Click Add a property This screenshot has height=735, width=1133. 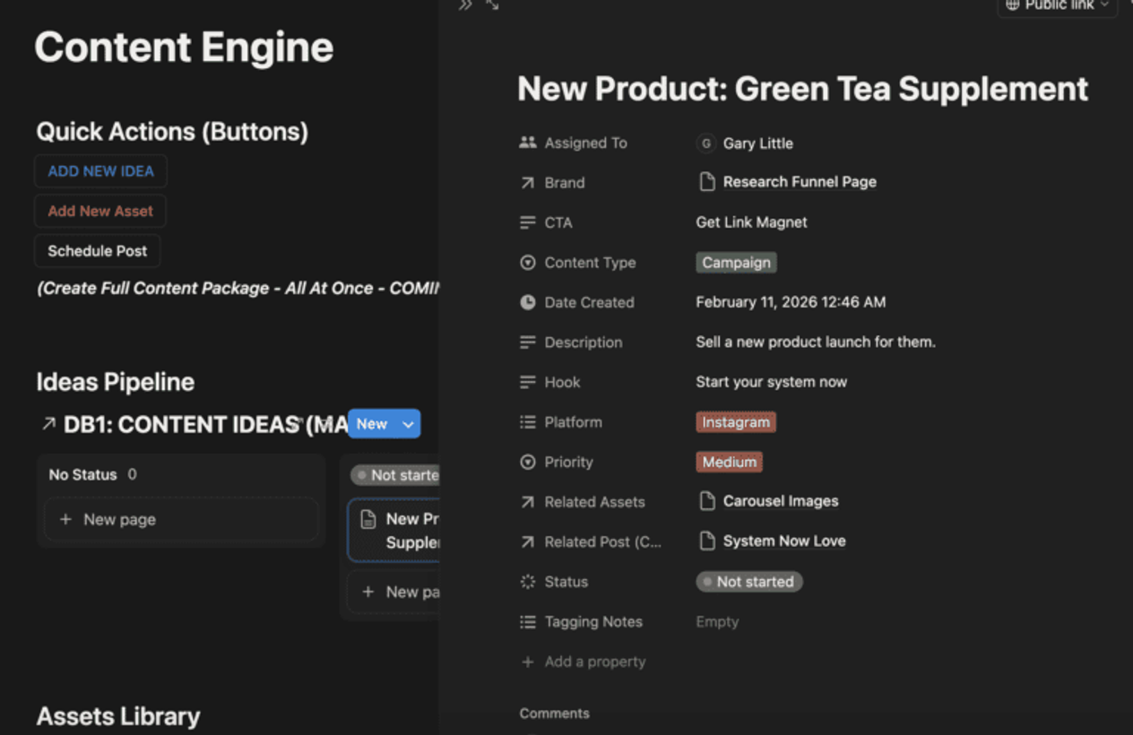pos(595,661)
